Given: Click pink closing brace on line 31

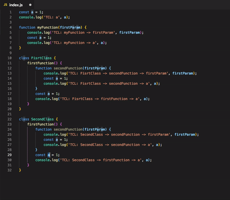Looking at the screenshot, I should [28, 165].
